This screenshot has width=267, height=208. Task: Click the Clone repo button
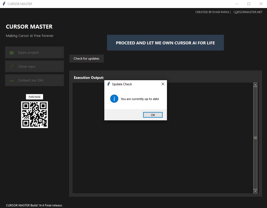click(x=35, y=66)
